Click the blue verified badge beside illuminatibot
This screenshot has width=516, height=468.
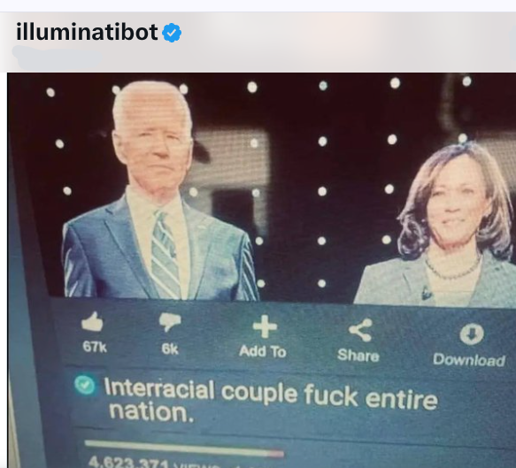(x=172, y=33)
